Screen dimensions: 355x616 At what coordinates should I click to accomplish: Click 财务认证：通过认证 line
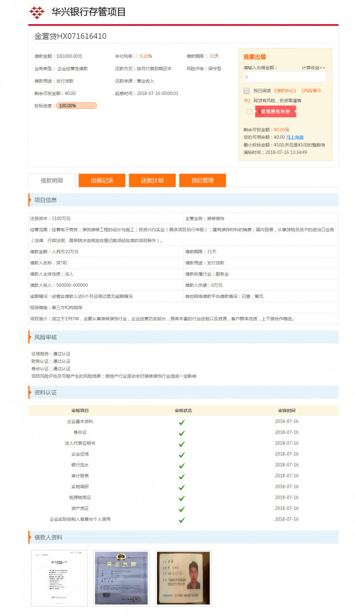coord(51,361)
